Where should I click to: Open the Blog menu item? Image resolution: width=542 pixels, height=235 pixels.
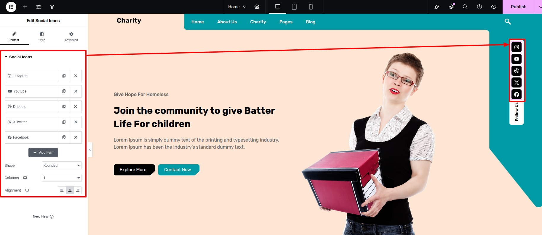coord(311,22)
